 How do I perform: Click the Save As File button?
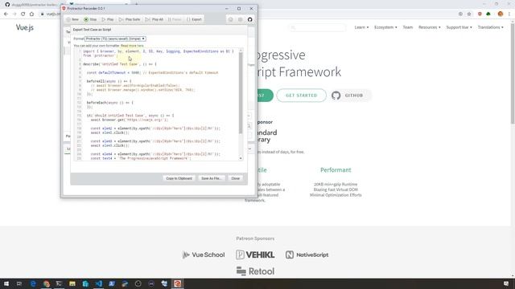(x=211, y=178)
